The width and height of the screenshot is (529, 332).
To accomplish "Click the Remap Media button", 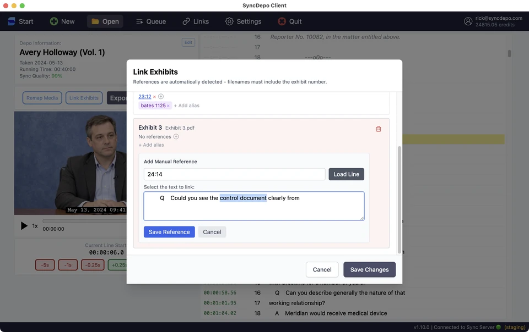I will click(x=42, y=98).
